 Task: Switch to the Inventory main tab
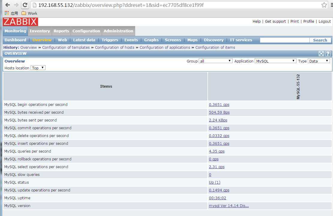point(40,31)
